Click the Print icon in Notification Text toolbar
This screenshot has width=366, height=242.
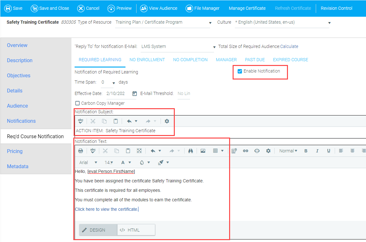81,151
